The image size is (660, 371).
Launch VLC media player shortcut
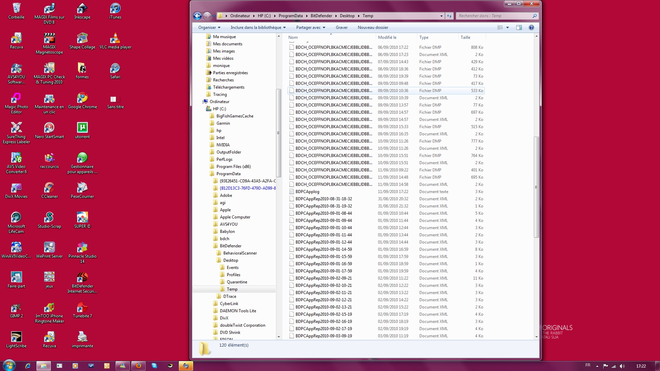[115, 41]
